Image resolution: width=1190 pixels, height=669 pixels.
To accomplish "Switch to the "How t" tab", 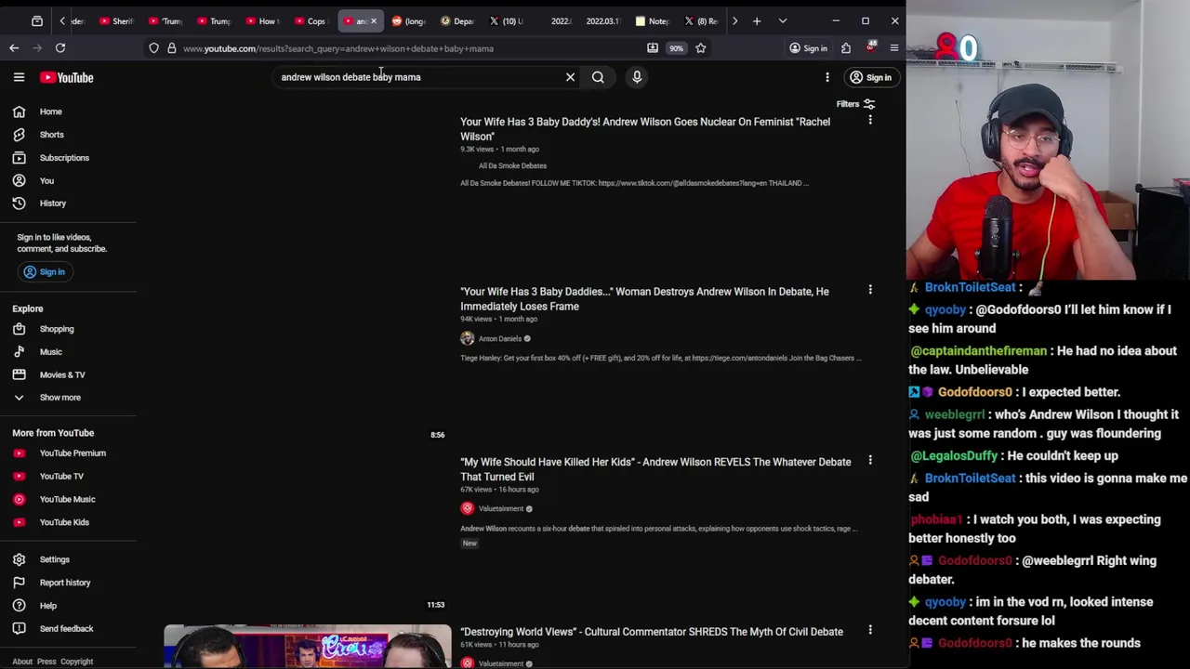I will coord(263,21).
